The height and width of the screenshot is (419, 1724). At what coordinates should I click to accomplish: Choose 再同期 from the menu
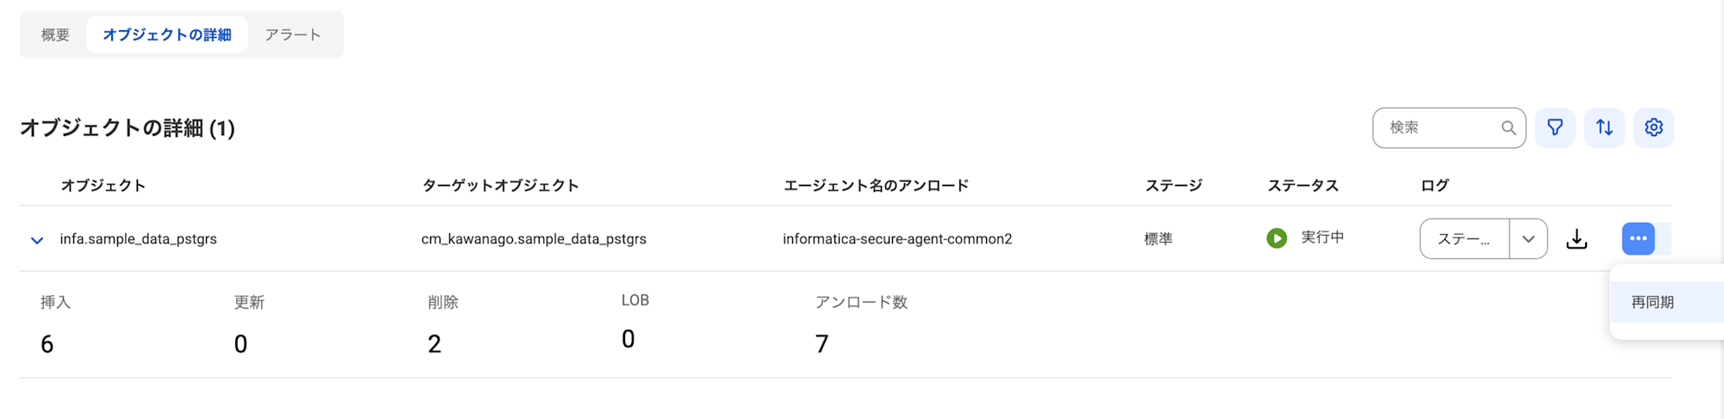[1652, 302]
